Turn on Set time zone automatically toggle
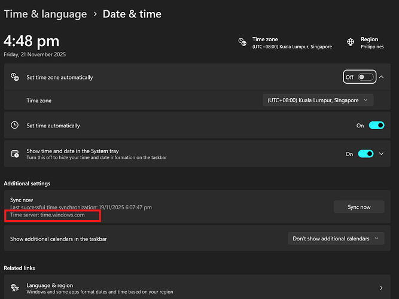This screenshot has height=299, width=399. click(x=366, y=77)
